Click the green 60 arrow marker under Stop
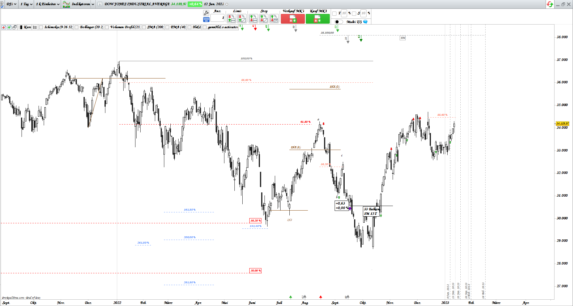This screenshot has width=573, height=306. [268, 28]
